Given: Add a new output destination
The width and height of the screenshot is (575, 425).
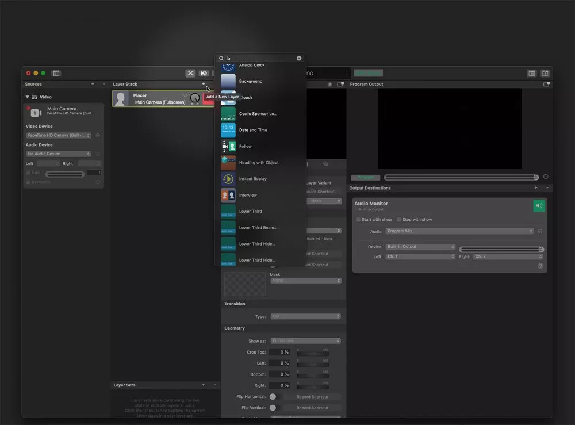Looking at the screenshot, I should point(536,187).
